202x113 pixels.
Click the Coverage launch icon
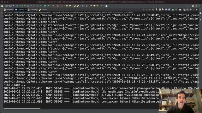[49, 6]
